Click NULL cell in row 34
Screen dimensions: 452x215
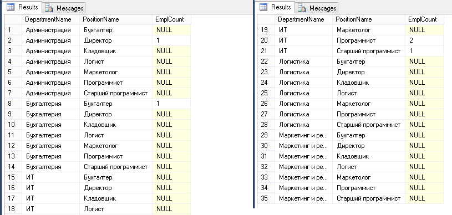(x=424, y=188)
